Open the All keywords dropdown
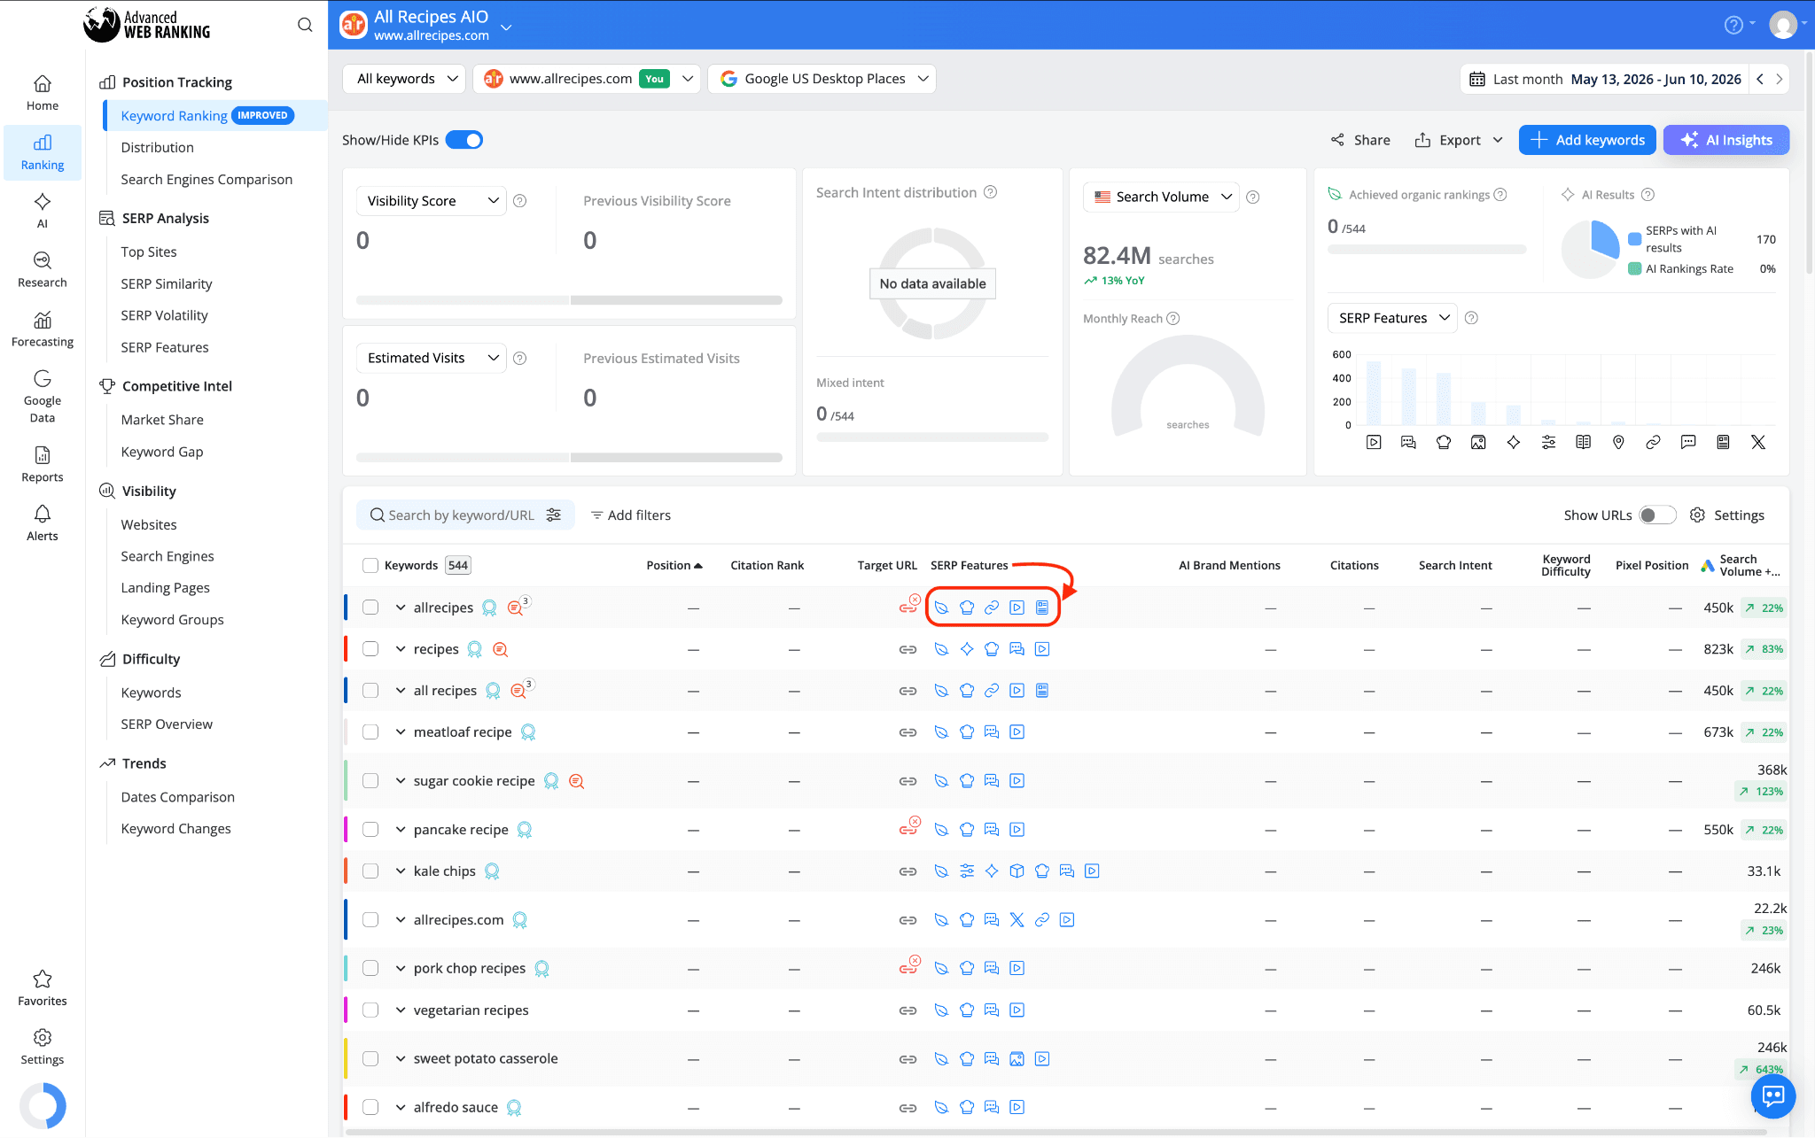 [x=404, y=79]
